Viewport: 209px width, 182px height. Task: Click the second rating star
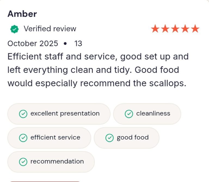point(165,29)
